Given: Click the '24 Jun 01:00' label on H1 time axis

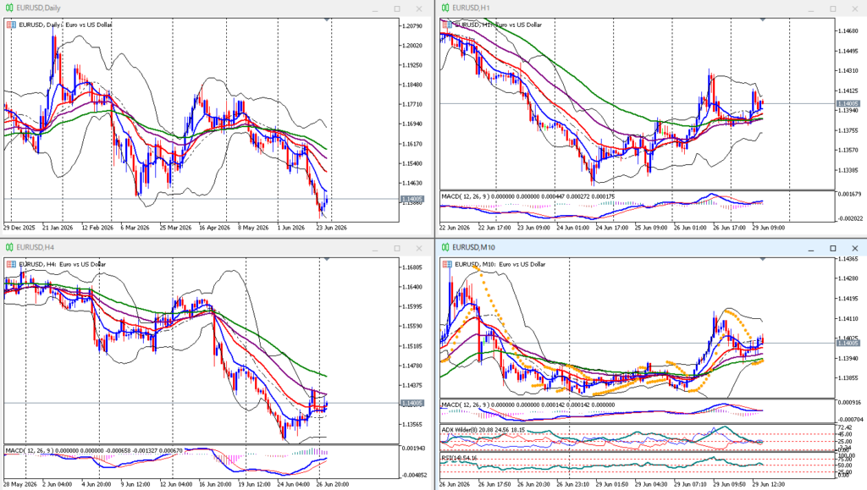Looking at the screenshot, I should [x=573, y=228].
